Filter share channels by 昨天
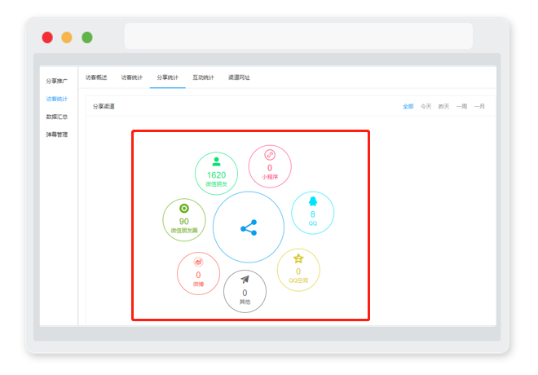This screenshot has width=538, height=375. [x=443, y=106]
